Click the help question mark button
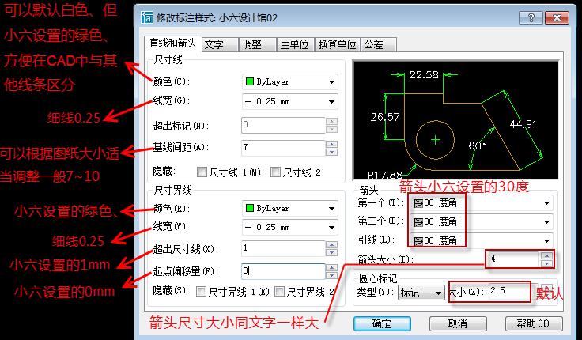 tap(531, 17)
